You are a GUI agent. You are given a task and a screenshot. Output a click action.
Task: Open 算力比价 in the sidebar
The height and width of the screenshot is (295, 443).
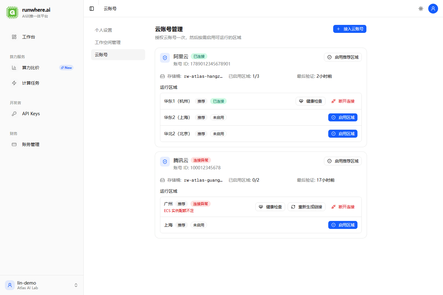tap(42, 68)
